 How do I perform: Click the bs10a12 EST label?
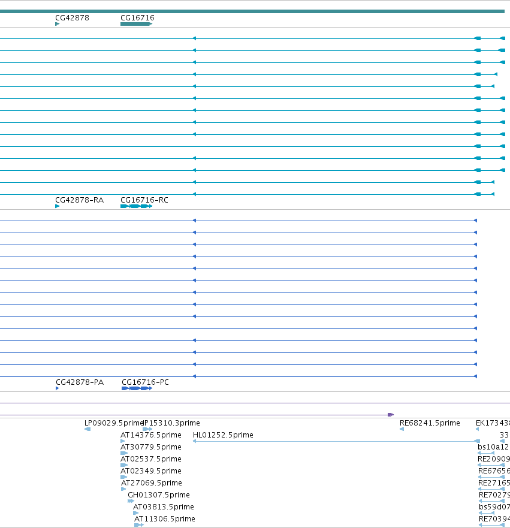pyautogui.click(x=493, y=447)
